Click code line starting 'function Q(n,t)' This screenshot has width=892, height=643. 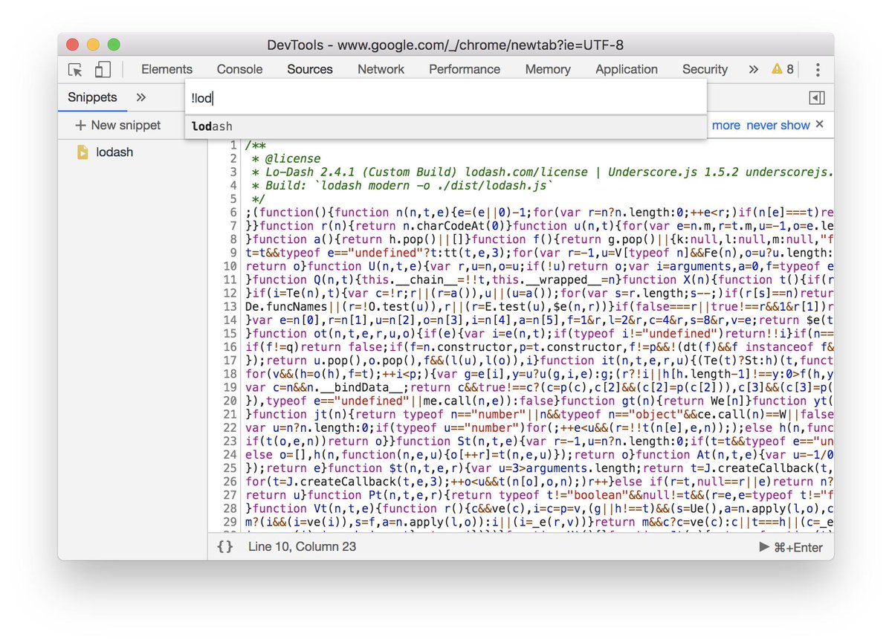539,280
